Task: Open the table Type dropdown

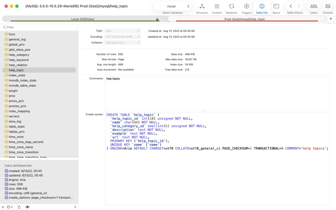Action: (122, 31)
